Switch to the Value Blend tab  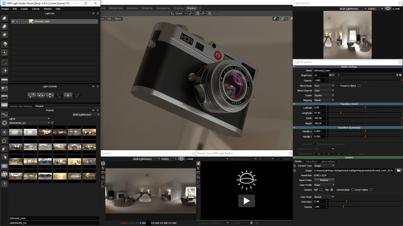[311, 161]
